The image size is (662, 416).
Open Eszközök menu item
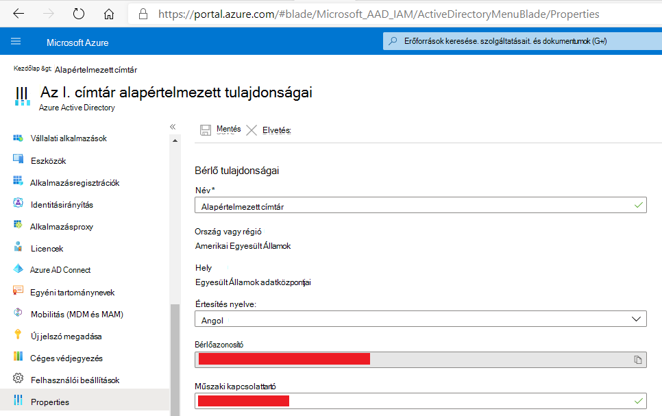[x=48, y=161]
